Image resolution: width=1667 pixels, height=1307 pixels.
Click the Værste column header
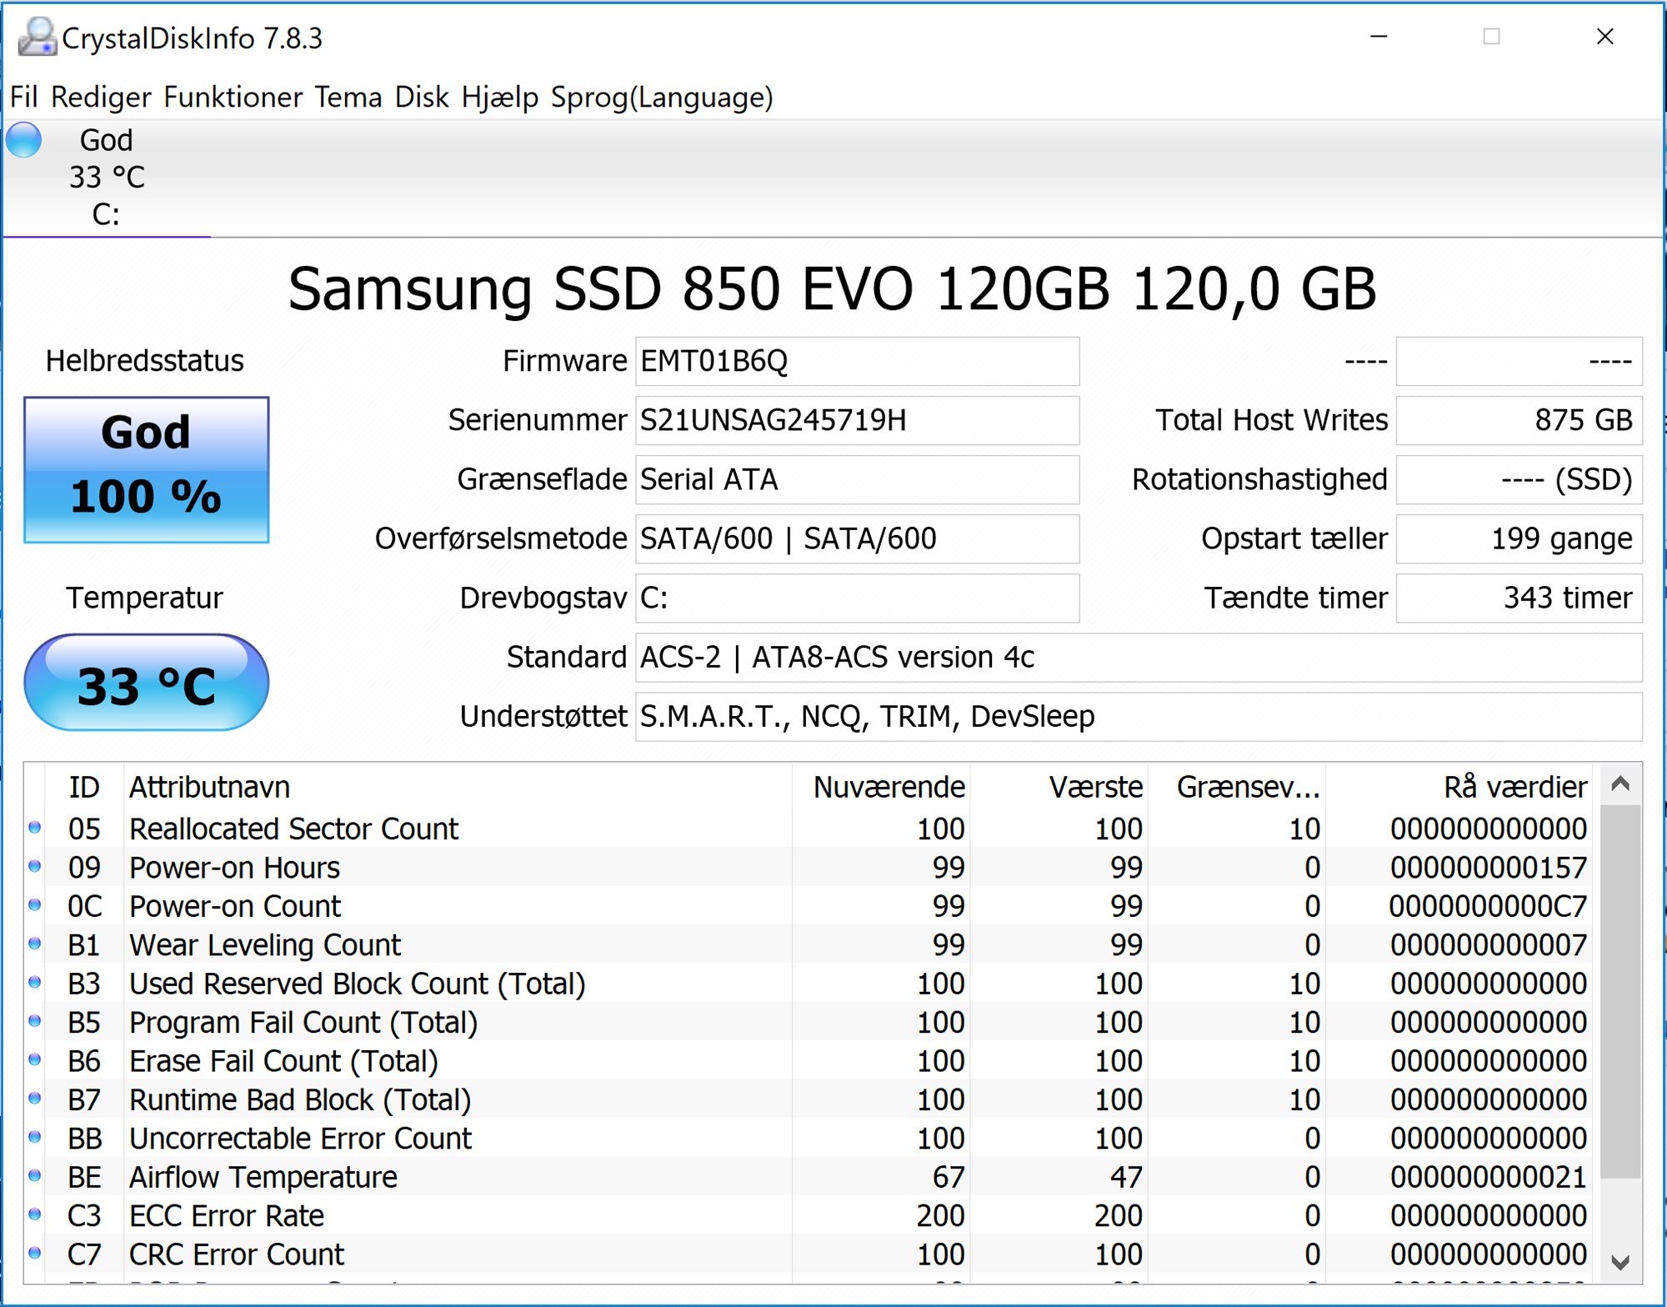tap(1059, 787)
